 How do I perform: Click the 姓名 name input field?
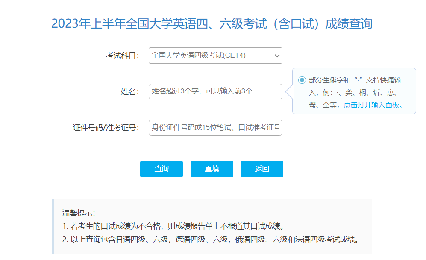(x=215, y=91)
